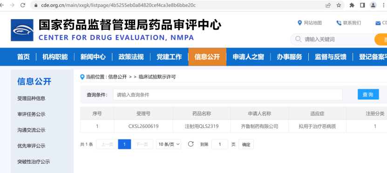This screenshot has height=173, width=387.
Task: Click the magnifier icon in keyword search
Action: (298, 39)
